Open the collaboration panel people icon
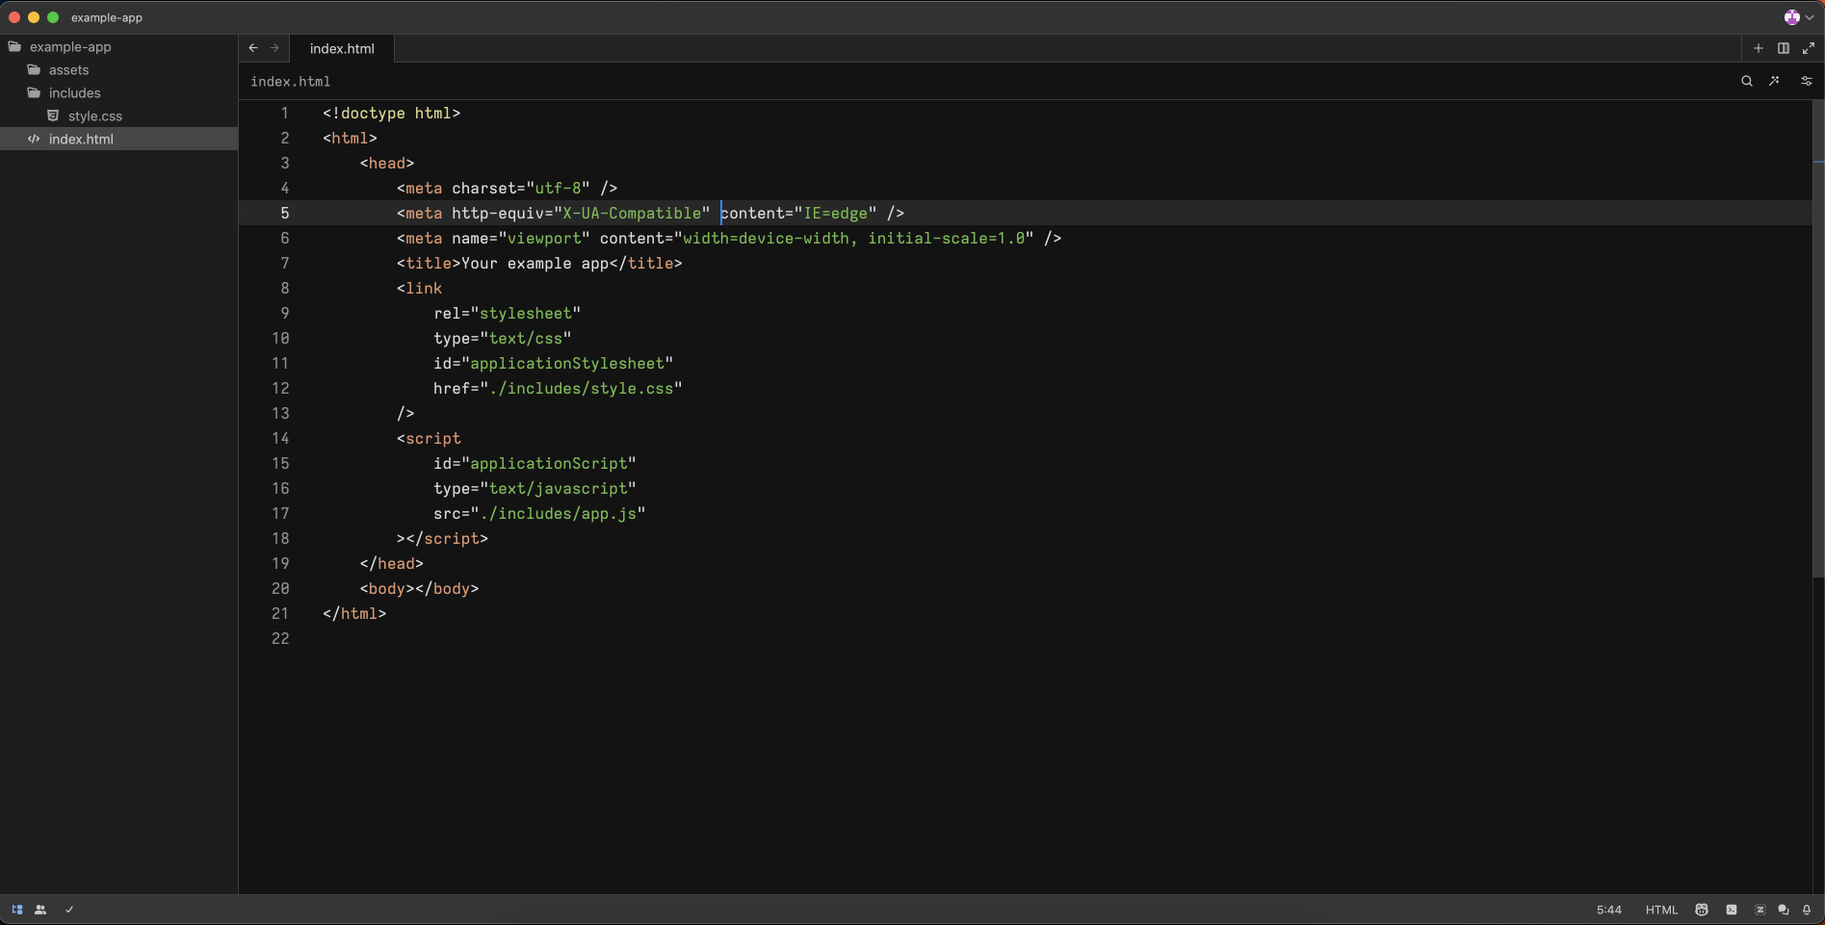The height and width of the screenshot is (925, 1825). pyautogui.click(x=40, y=910)
